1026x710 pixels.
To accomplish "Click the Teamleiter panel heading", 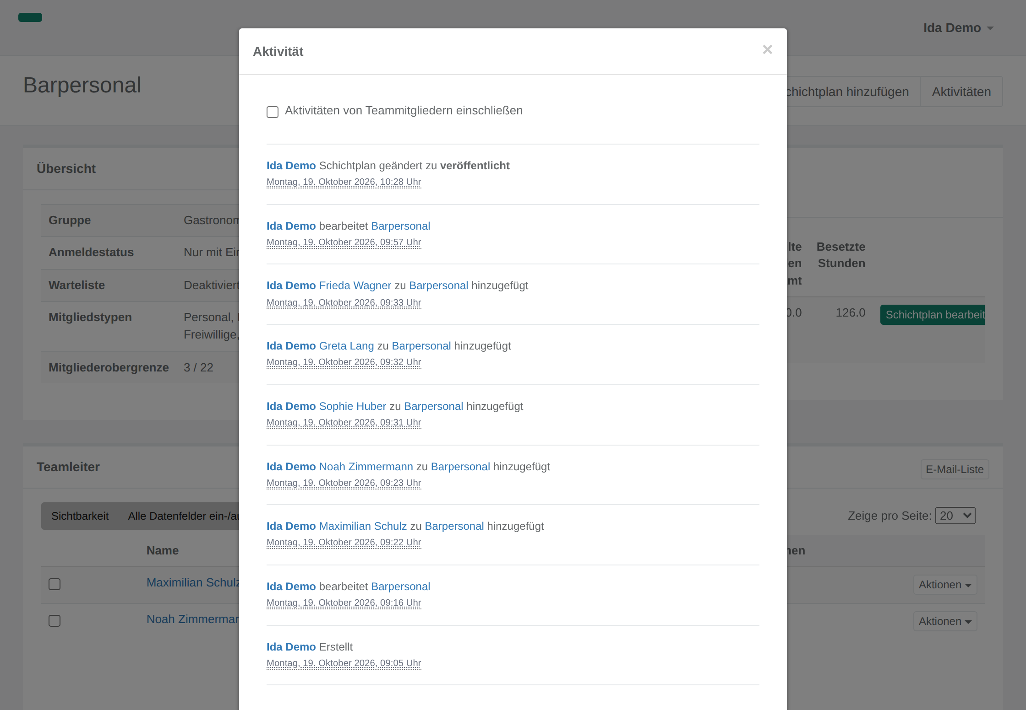I will [68, 467].
